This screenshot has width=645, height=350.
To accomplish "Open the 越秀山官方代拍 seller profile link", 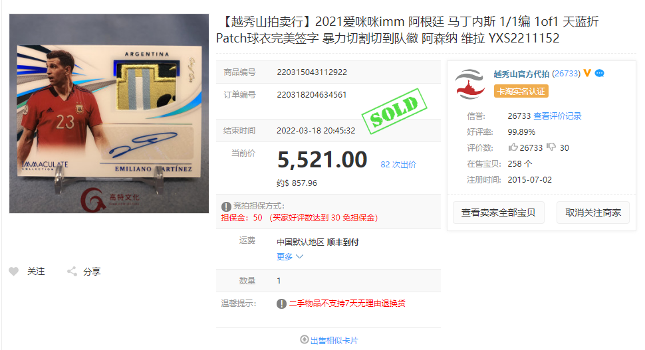I will 521,74.
